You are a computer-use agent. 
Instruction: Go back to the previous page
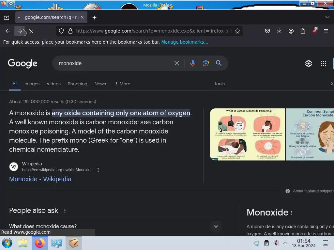(8, 31)
